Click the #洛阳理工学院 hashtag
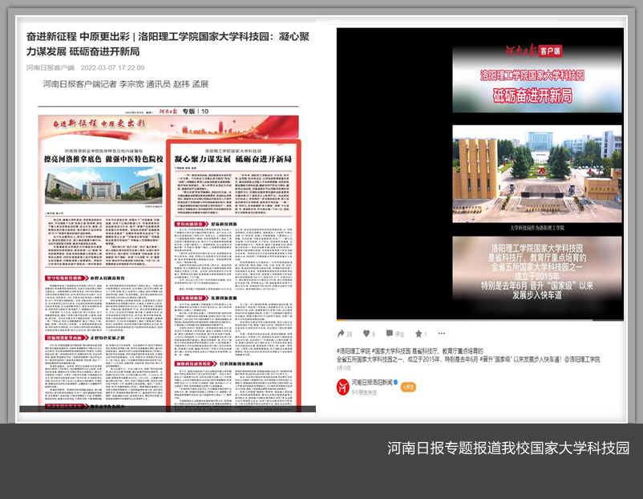 354,351
